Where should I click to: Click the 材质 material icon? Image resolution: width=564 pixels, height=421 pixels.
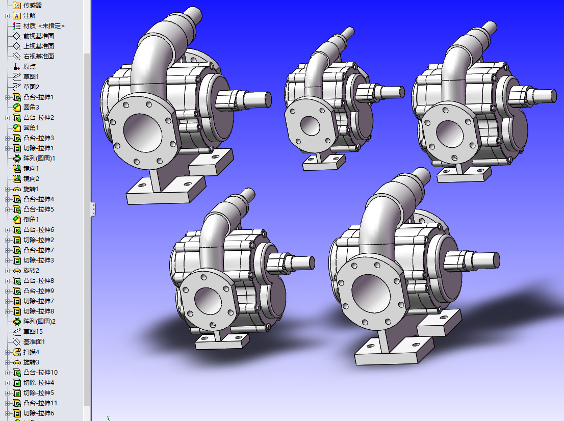tap(16, 26)
